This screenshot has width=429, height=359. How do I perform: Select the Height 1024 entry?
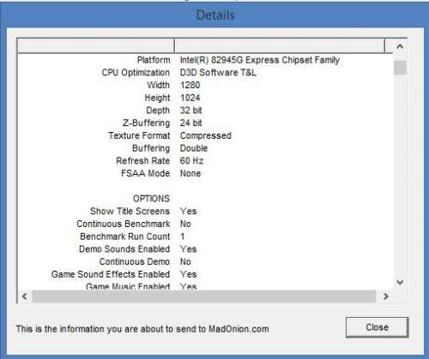point(205,98)
